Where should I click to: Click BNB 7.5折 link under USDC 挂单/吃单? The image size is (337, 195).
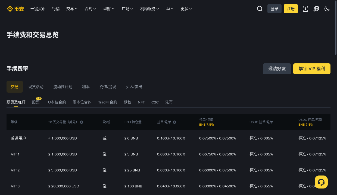point(306,125)
